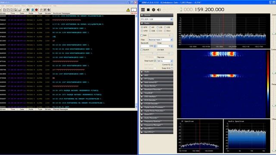Toggle Correct IQ checkbox
The image size is (276, 155).
tap(172, 65)
